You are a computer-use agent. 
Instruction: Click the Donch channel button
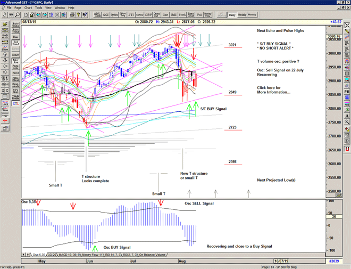click(15, 55)
